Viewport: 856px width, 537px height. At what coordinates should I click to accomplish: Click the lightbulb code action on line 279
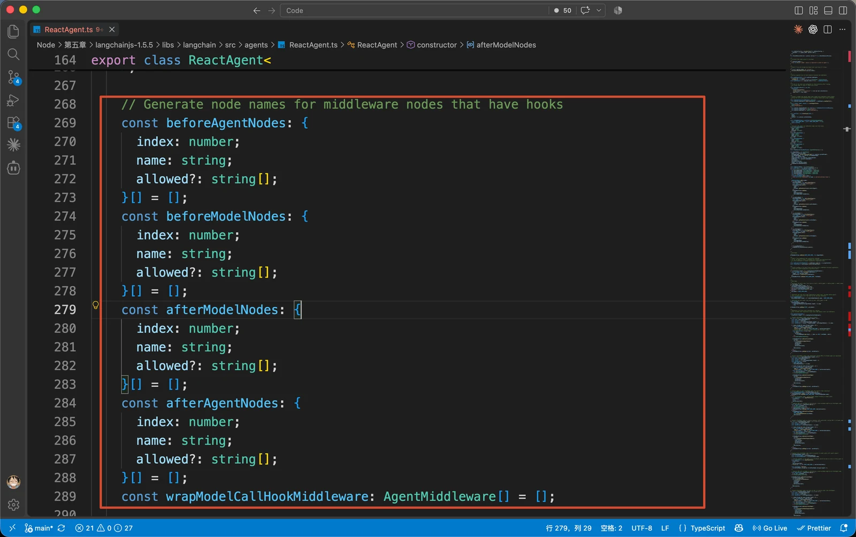pyautogui.click(x=96, y=305)
